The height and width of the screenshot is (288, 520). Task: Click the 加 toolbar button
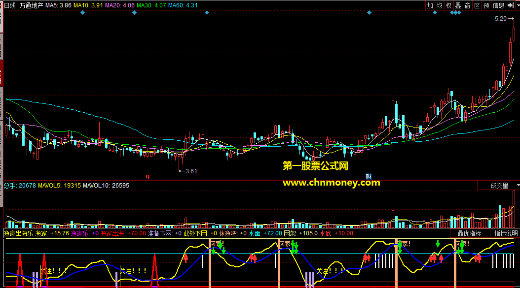[x=430, y=5]
